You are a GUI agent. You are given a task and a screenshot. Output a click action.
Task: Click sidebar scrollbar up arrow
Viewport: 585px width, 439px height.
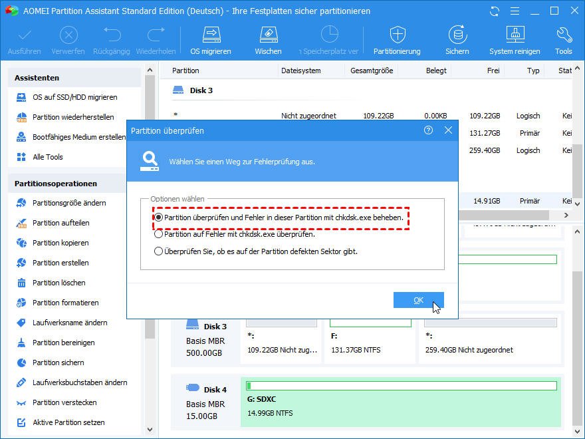pos(150,70)
